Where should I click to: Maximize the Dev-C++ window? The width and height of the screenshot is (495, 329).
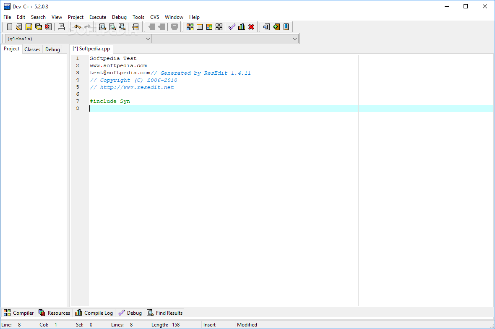coord(466,6)
